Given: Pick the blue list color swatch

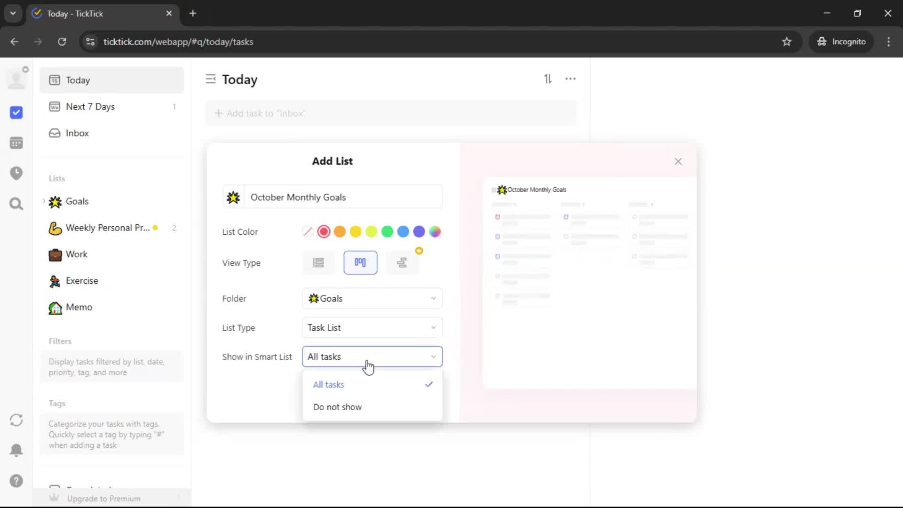Looking at the screenshot, I should 403,231.
